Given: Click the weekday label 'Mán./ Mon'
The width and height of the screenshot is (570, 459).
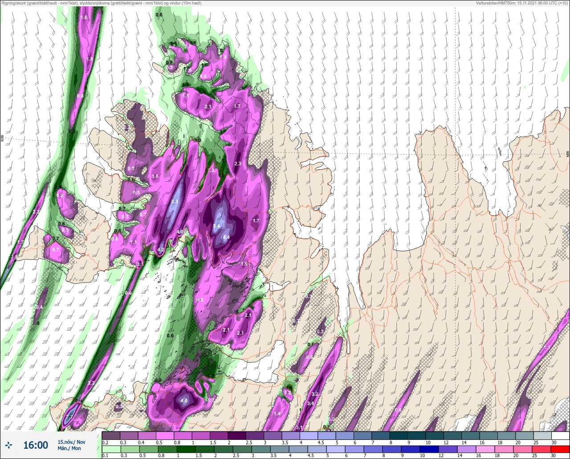Looking at the screenshot, I should click(69, 448).
